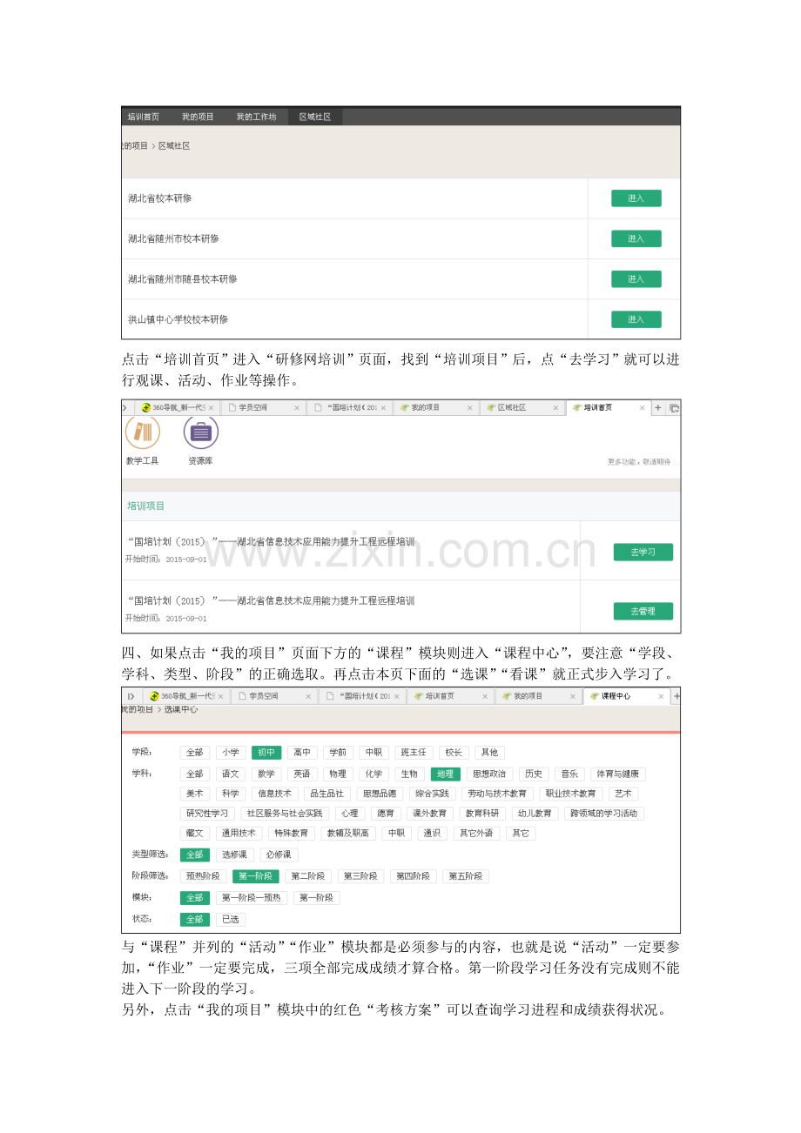Close the 课程中心 browser tab
Viewport: 801px width, 1133px height.
tap(663, 696)
